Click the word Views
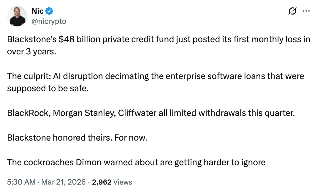317x192 pixels. pyautogui.click(x=123, y=182)
